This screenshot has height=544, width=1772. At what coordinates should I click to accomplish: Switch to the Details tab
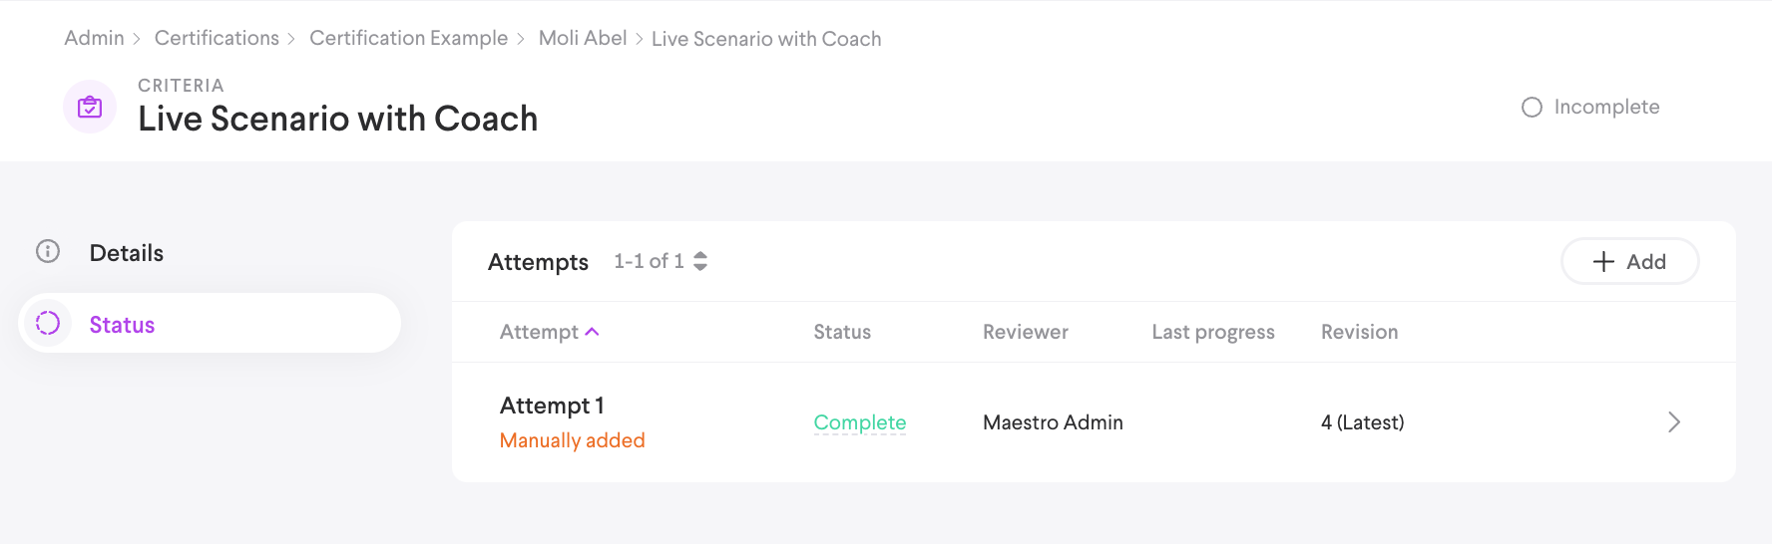pos(127,253)
